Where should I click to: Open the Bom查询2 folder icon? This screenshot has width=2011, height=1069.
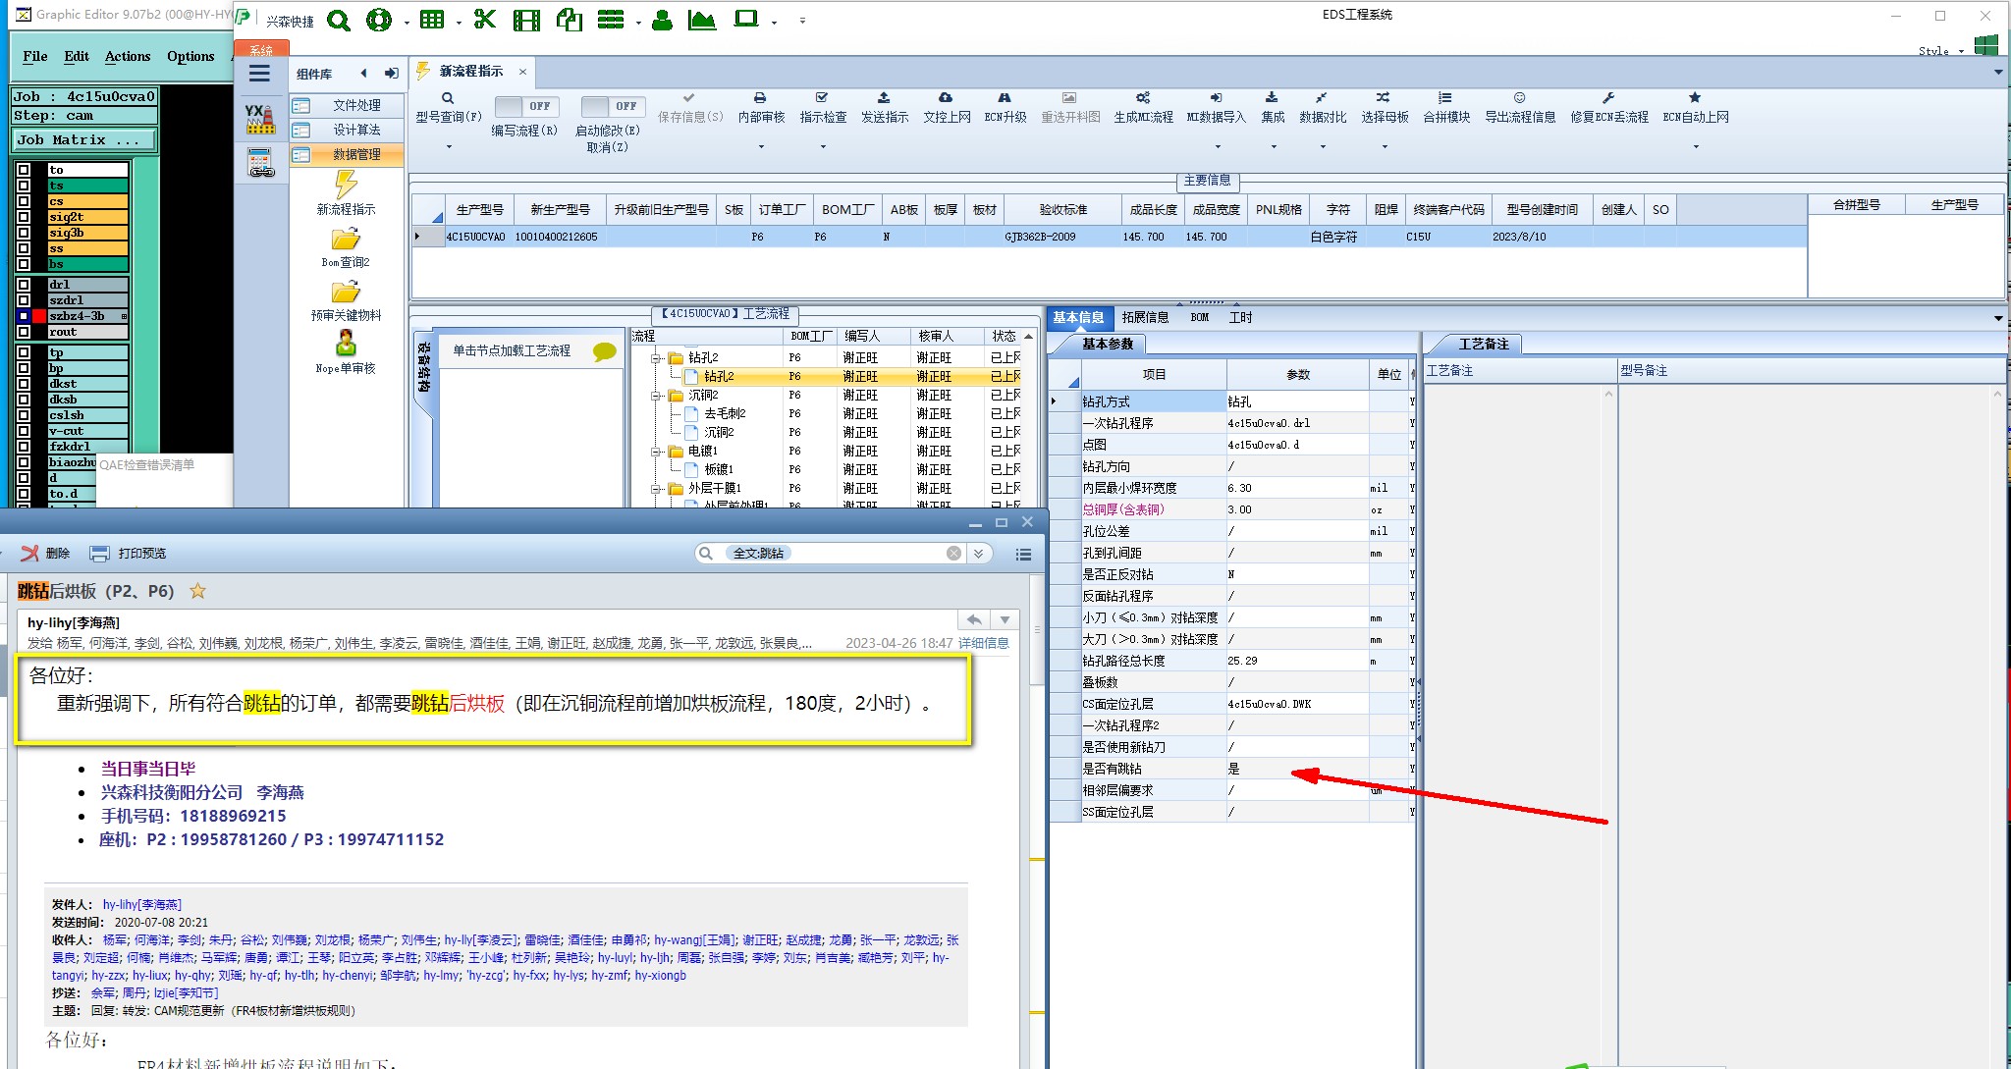point(346,239)
